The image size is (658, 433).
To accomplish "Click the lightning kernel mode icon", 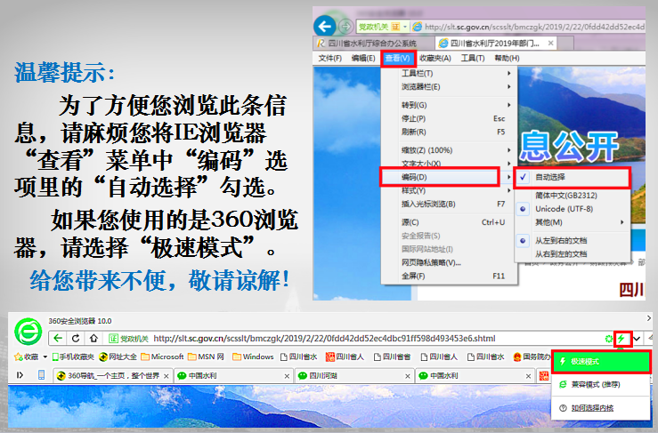I will click(622, 338).
